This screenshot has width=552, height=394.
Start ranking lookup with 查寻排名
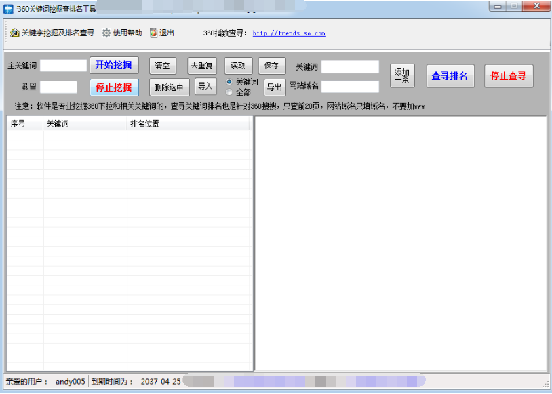pos(450,76)
